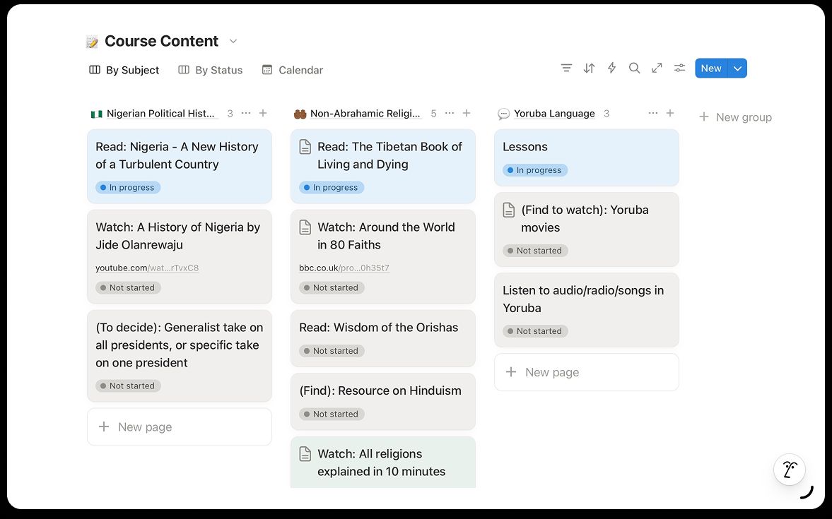Expand the database to full page
The width and height of the screenshot is (832, 519).
tap(657, 68)
